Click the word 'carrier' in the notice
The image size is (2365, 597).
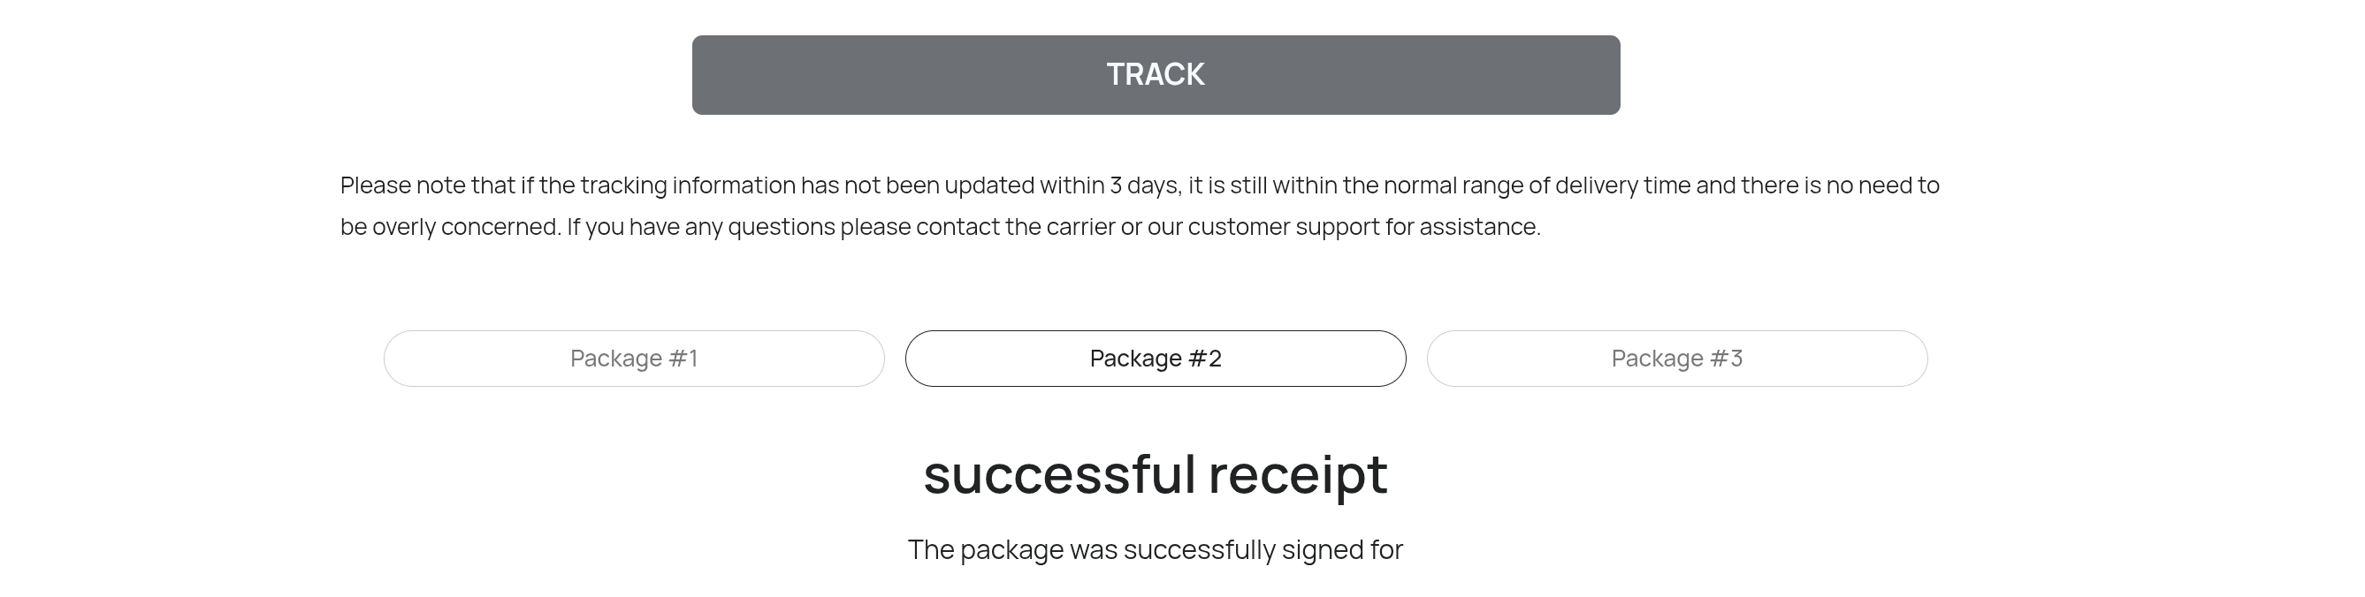(x=1080, y=226)
